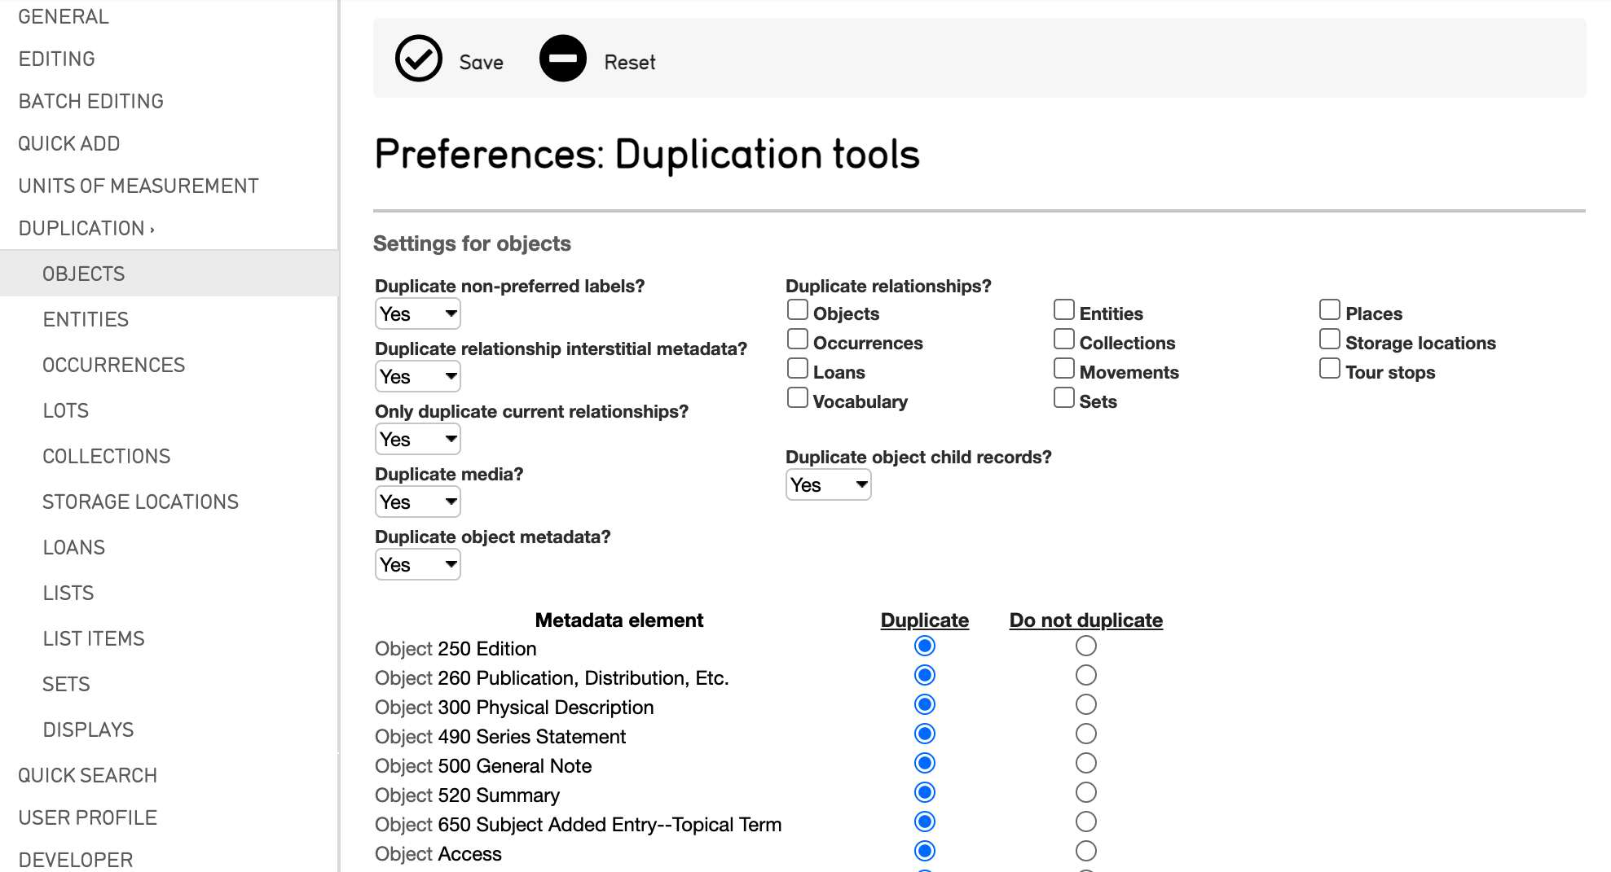The image size is (1611, 872).
Task: Click the Do not duplicate column link
Action: click(x=1085, y=620)
